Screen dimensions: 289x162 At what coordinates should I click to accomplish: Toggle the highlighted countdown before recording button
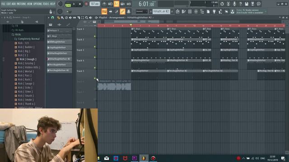coord(117,4)
